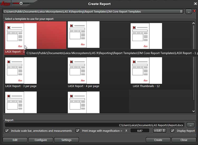
Task: Click the Create button
Action: (158, 140)
